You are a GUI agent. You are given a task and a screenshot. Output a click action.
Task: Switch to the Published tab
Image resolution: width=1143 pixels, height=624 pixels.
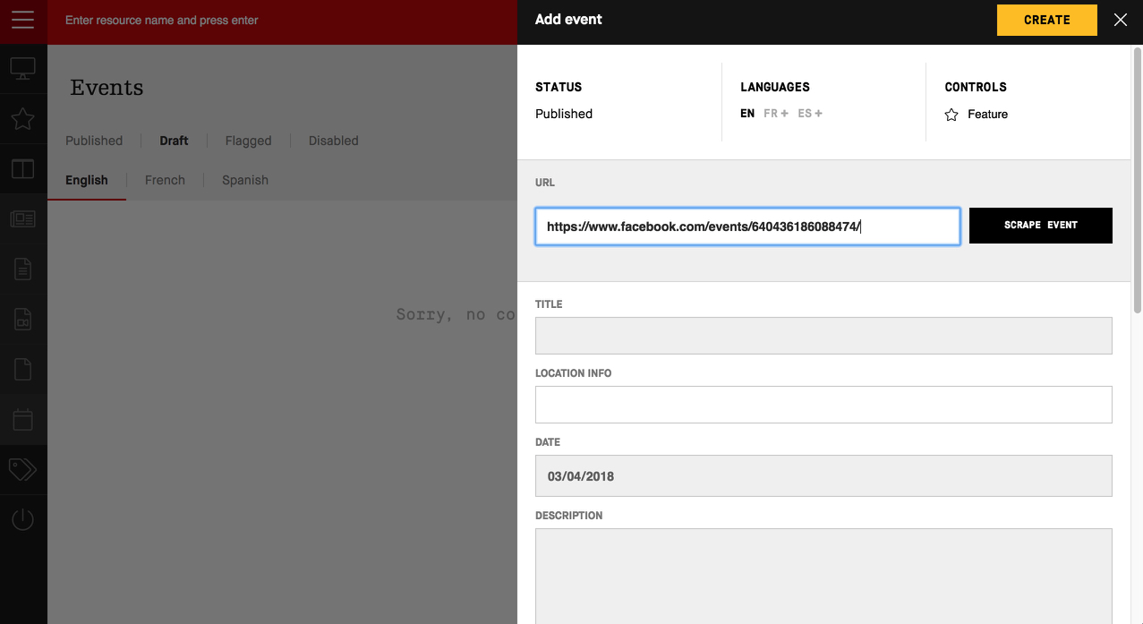coord(94,141)
